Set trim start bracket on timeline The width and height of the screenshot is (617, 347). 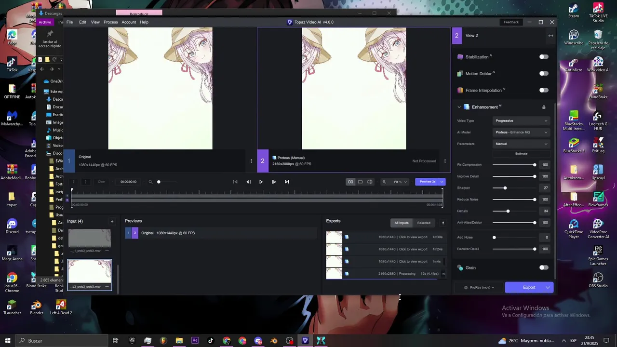73,182
